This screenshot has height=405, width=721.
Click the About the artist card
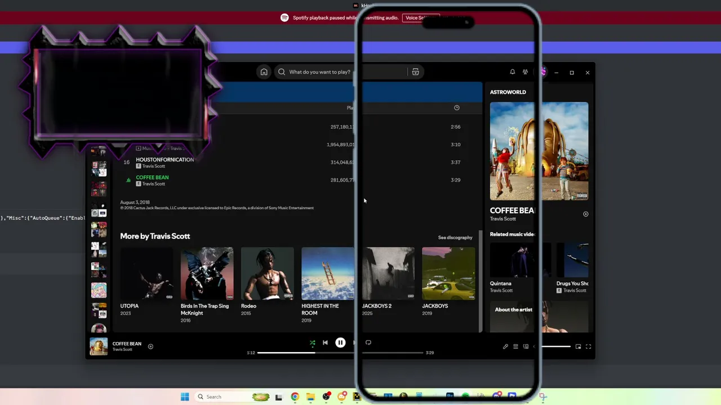(x=539, y=317)
